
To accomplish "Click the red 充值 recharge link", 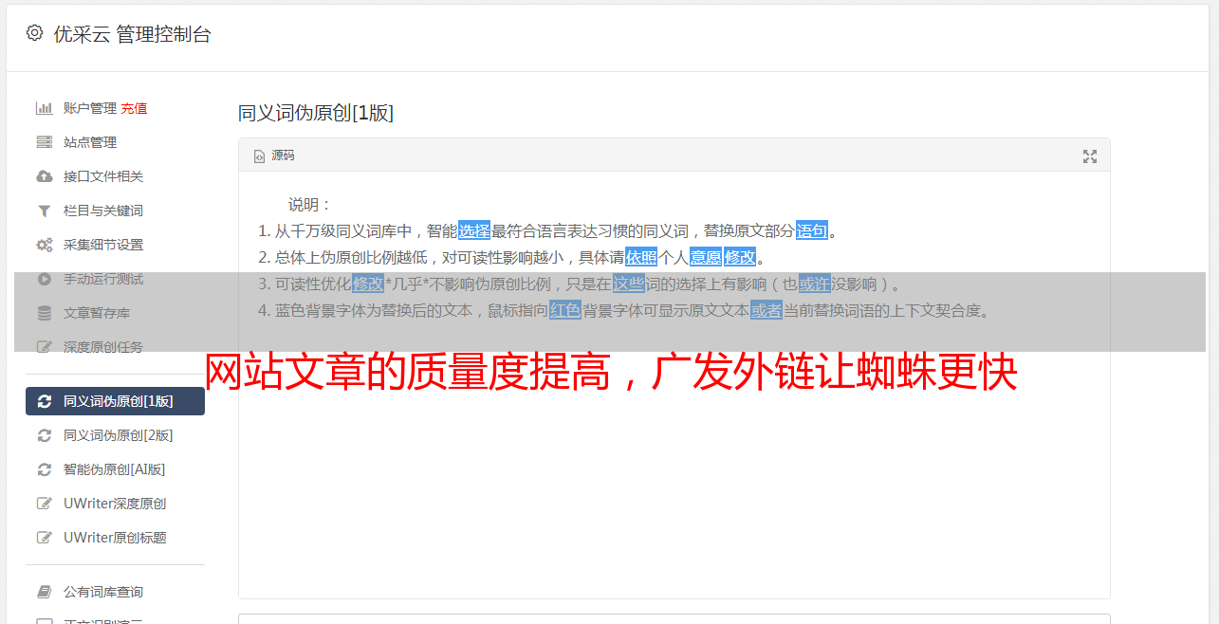I will click(134, 108).
